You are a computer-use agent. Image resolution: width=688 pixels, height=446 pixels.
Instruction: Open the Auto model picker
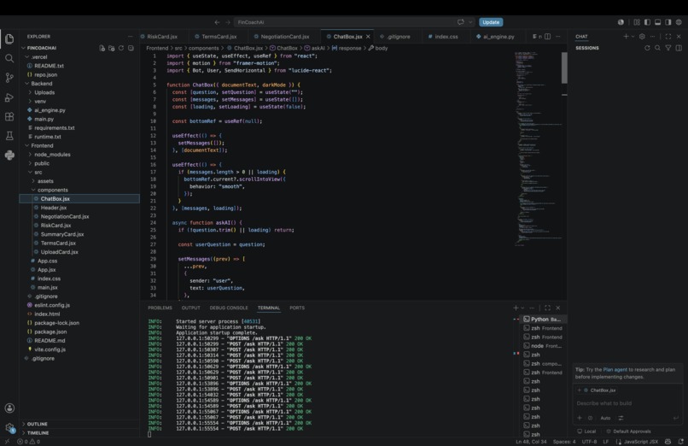point(605,418)
